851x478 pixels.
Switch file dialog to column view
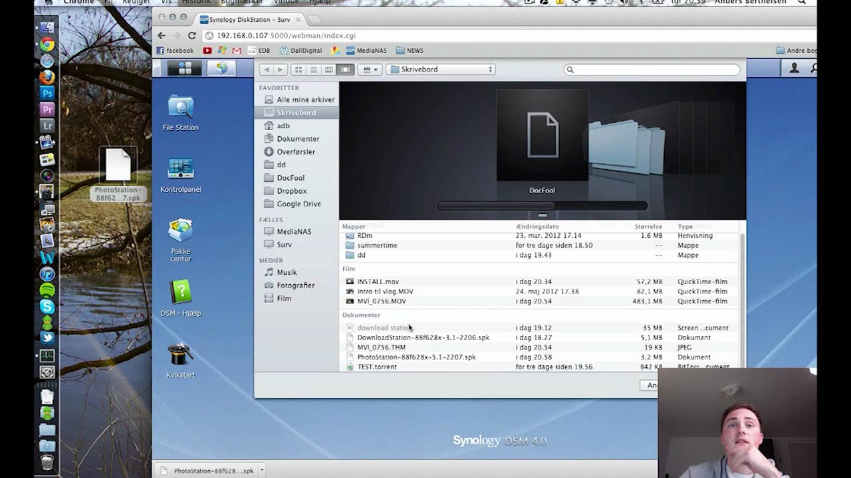click(x=329, y=69)
